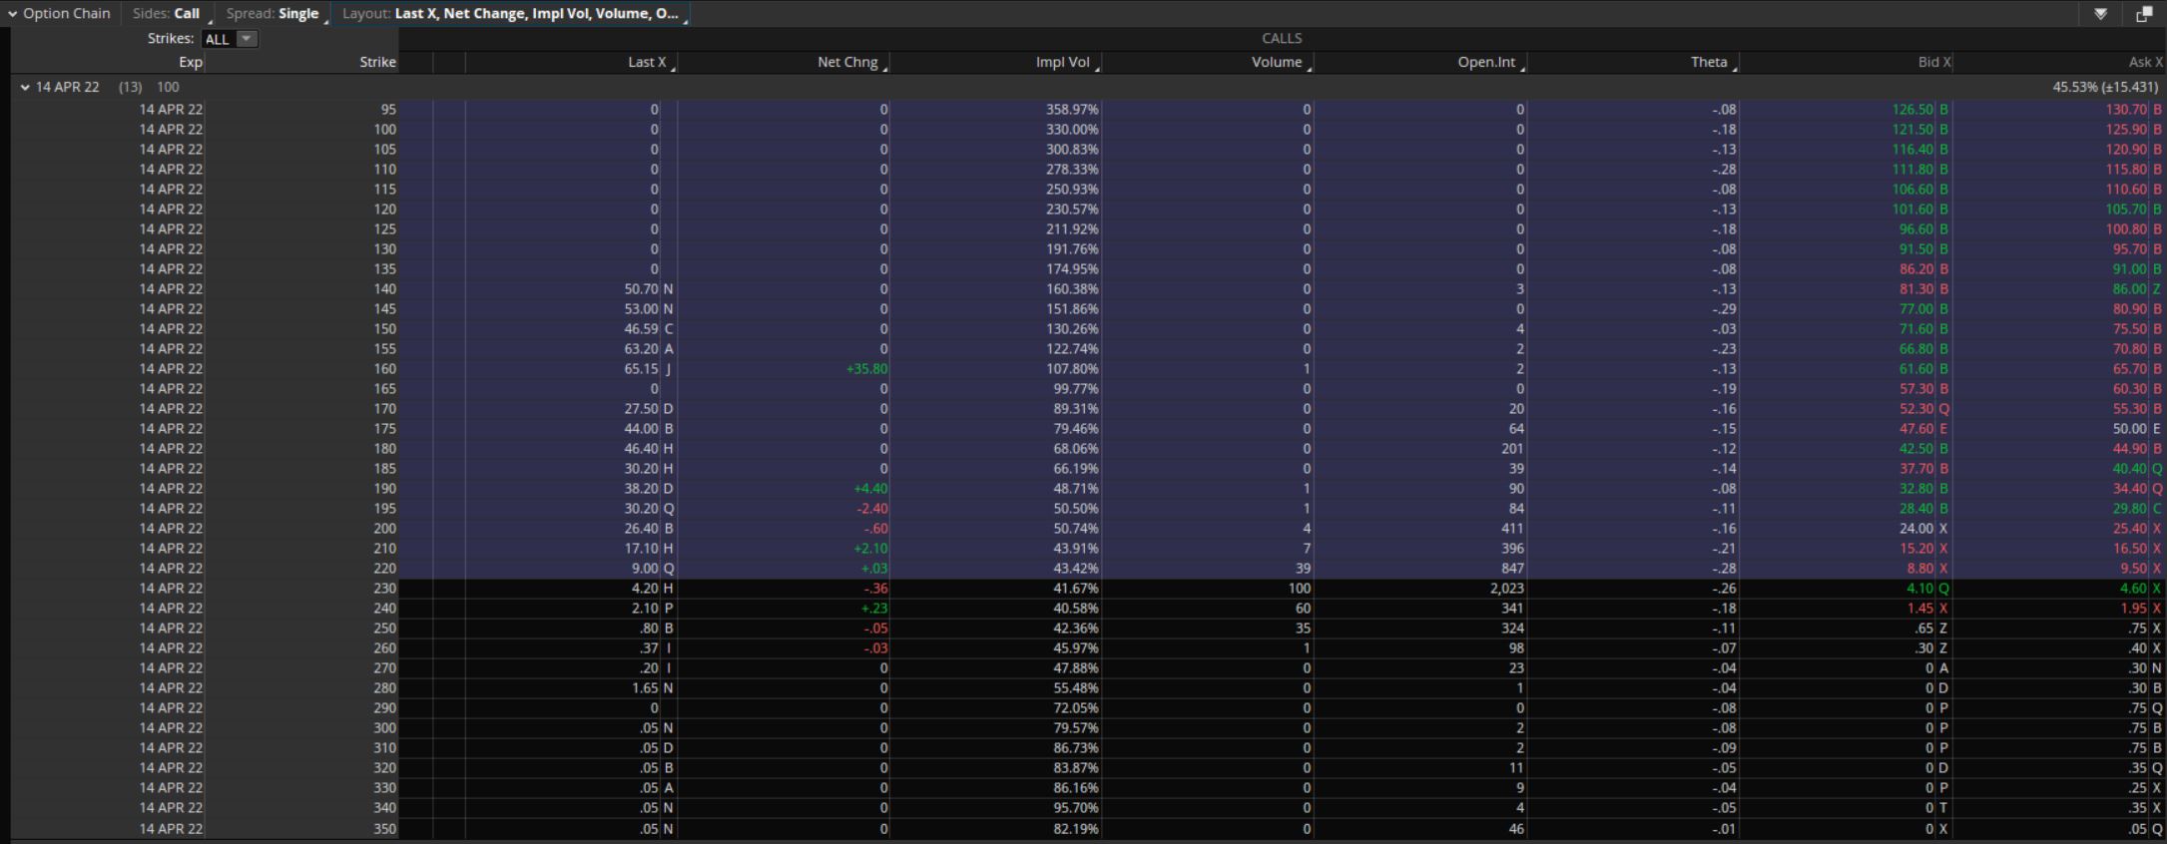
Task: Select implied vol 72.05% on the 290 strike
Action: (1076, 708)
